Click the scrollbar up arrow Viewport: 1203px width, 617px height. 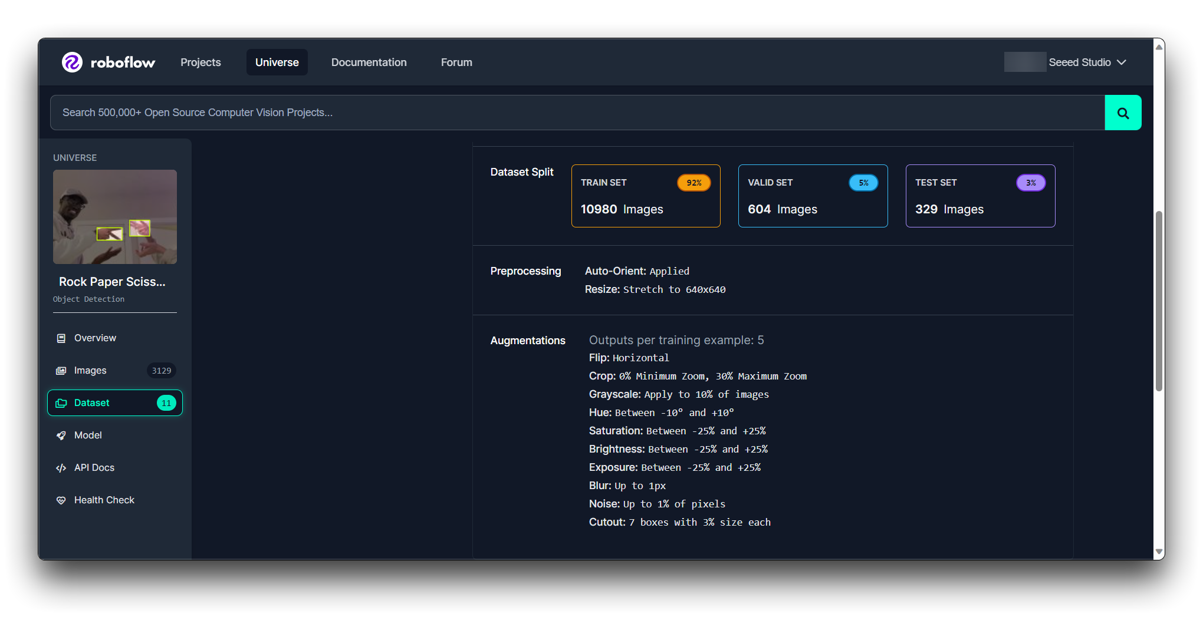click(1159, 47)
